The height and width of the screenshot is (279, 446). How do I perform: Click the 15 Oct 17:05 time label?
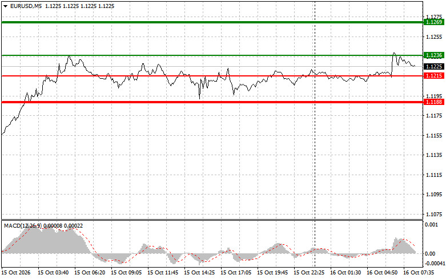[x=236, y=273]
